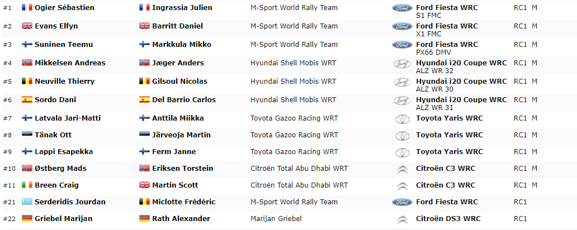Click the Greek flag beside Serderidis Jourdan

pos(27,202)
